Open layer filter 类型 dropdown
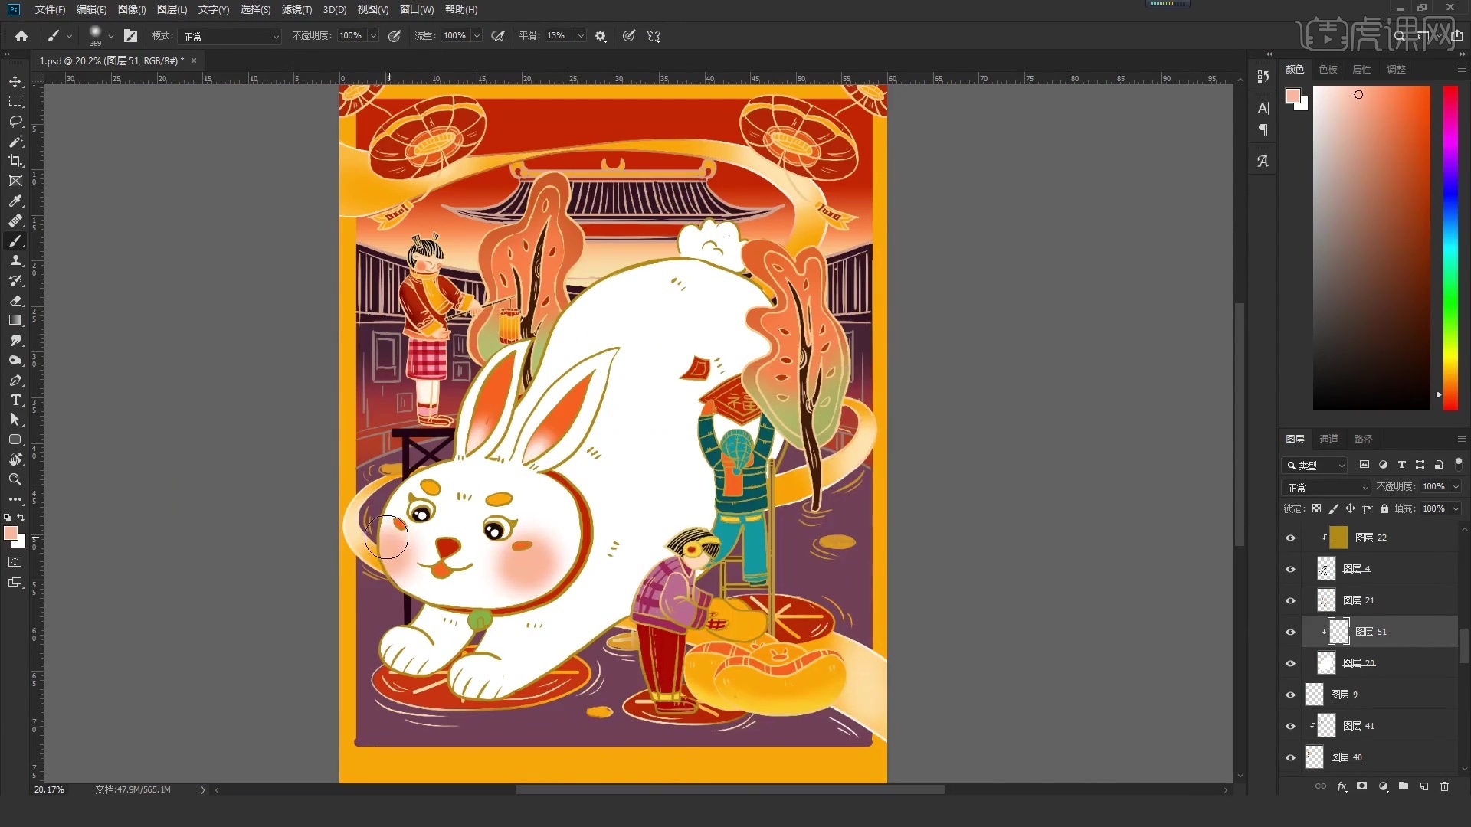Viewport: 1471px width, 827px height. [x=1314, y=465]
